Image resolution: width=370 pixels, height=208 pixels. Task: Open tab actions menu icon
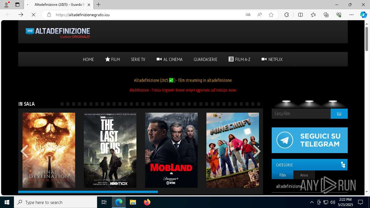click(17, 5)
